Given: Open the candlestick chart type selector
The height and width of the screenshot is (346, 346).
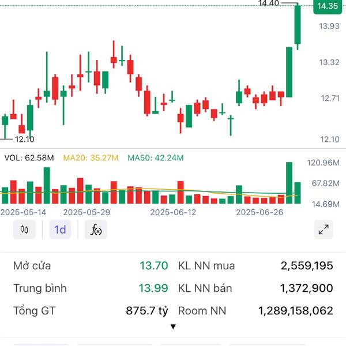Looking at the screenshot, I should [24, 230].
